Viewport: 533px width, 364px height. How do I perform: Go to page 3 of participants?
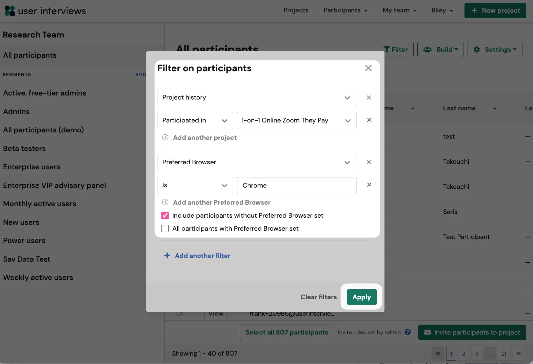[477, 353]
